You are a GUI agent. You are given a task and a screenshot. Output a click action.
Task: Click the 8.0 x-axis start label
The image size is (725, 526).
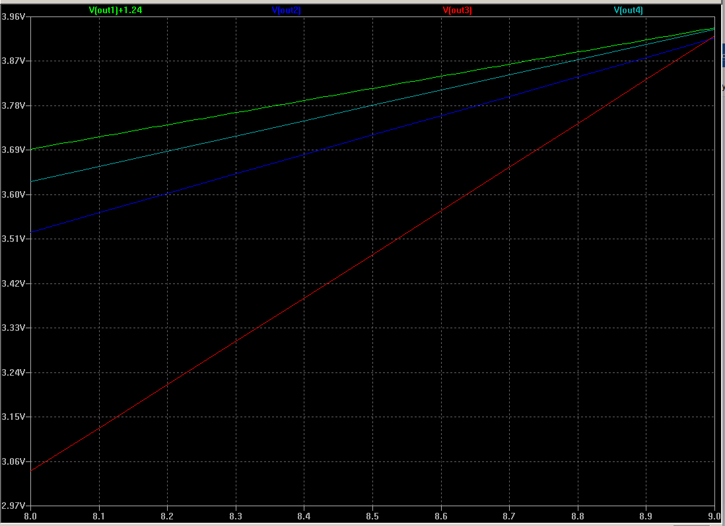[x=30, y=517]
